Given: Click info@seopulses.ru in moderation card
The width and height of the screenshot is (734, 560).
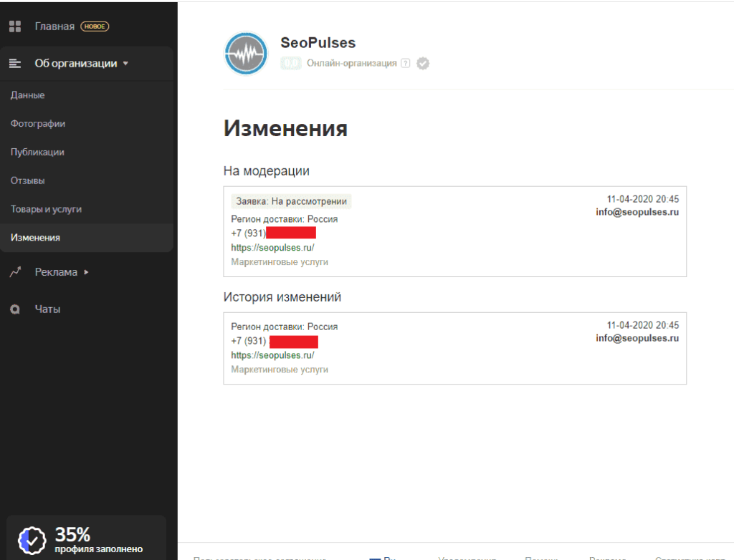Looking at the screenshot, I should click(637, 212).
